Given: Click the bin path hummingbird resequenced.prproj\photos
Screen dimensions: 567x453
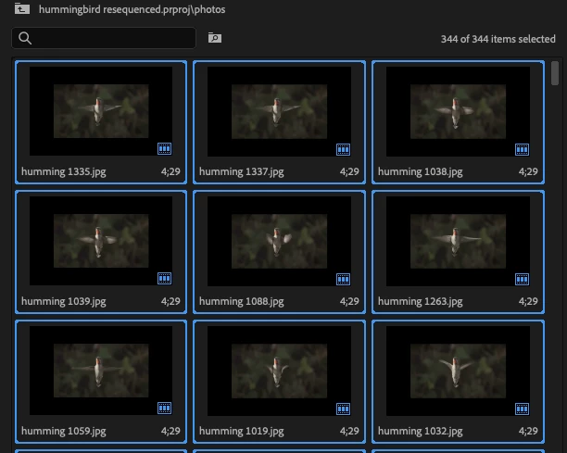Looking at the screenshot, I should [x=132, y=9].
